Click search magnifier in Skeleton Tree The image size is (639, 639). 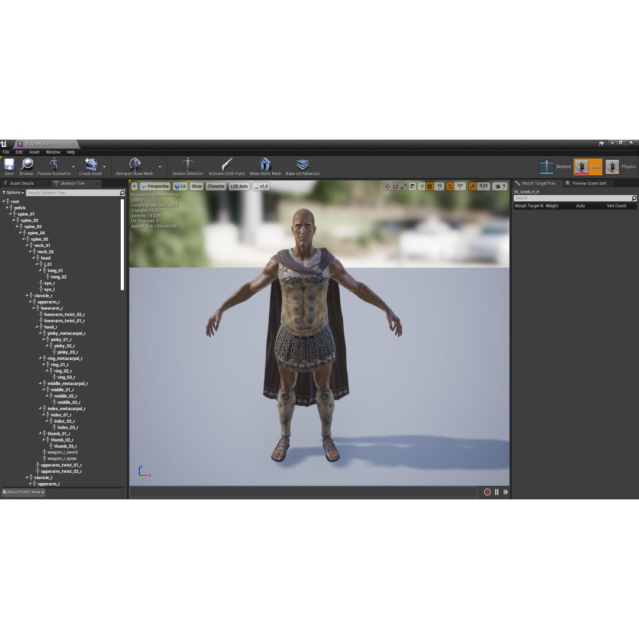[x=122, y=193]
